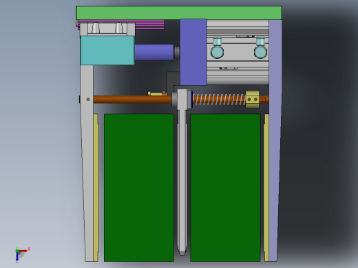Click the pivot pin on left gray arm
This screenshot has height=268, width=358.
[88, 99]
